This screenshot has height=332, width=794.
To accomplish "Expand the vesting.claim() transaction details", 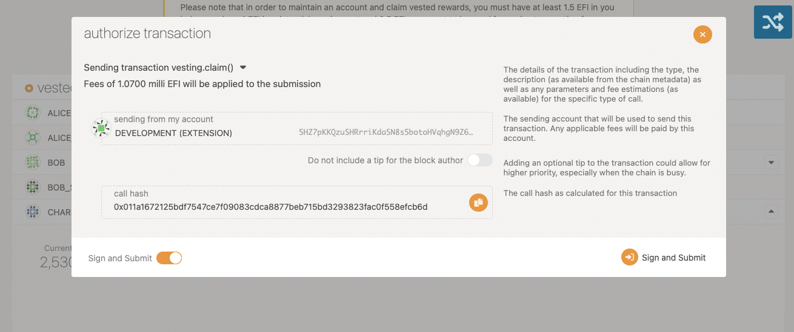I will click(x=243, y=68).
